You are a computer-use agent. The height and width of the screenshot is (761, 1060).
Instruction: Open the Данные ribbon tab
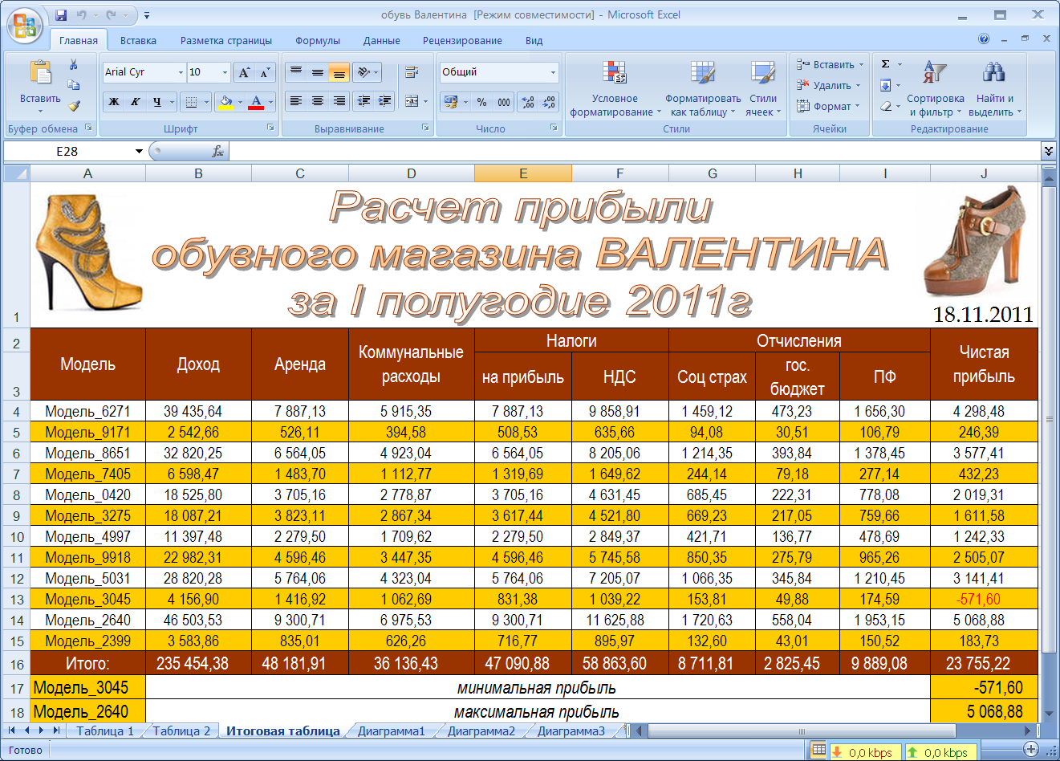pos(381,40)
